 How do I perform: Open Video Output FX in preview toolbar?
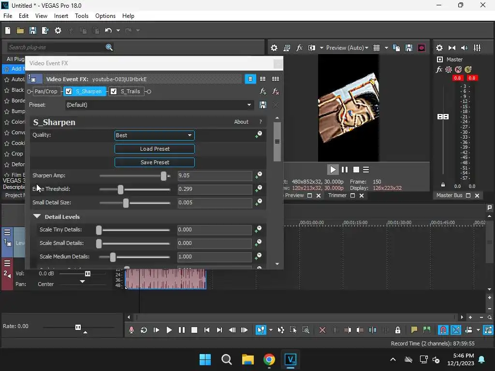pyautogui.click(x=299, y=48)
